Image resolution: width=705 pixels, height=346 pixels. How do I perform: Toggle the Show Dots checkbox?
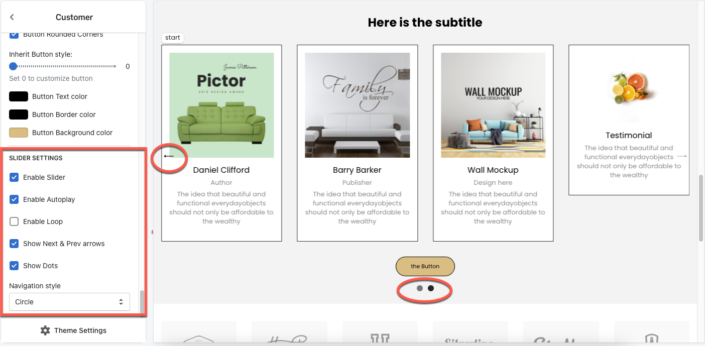14,266
